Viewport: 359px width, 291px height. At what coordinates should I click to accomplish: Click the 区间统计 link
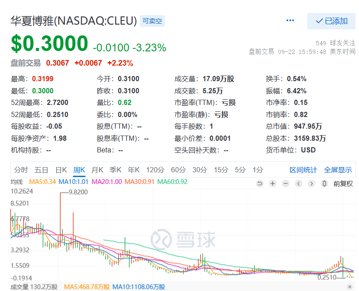303,170
